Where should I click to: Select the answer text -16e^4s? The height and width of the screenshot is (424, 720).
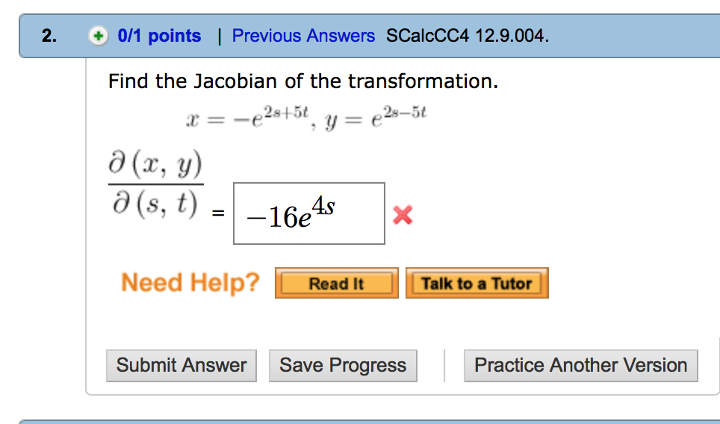click(291, 213)
